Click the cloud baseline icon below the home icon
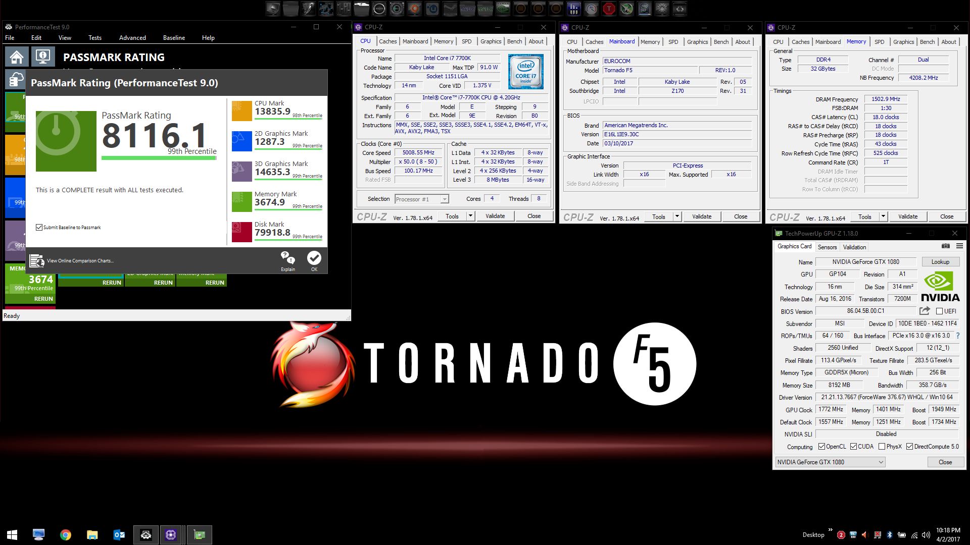 (16, 80)
